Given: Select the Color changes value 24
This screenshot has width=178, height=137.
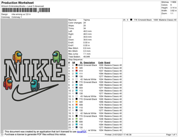Looking at the screenshot, I should pyautogui.click(x=85, y=23).
